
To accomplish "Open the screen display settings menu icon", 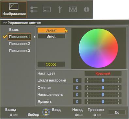I will click(x=47, y=9).
